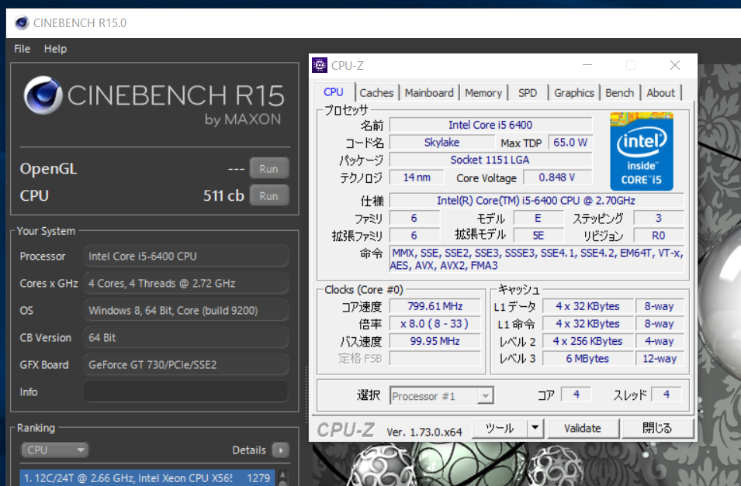Click the stepping value 3
The width and height of the screenshot is (741, 486).
point(659,218)
